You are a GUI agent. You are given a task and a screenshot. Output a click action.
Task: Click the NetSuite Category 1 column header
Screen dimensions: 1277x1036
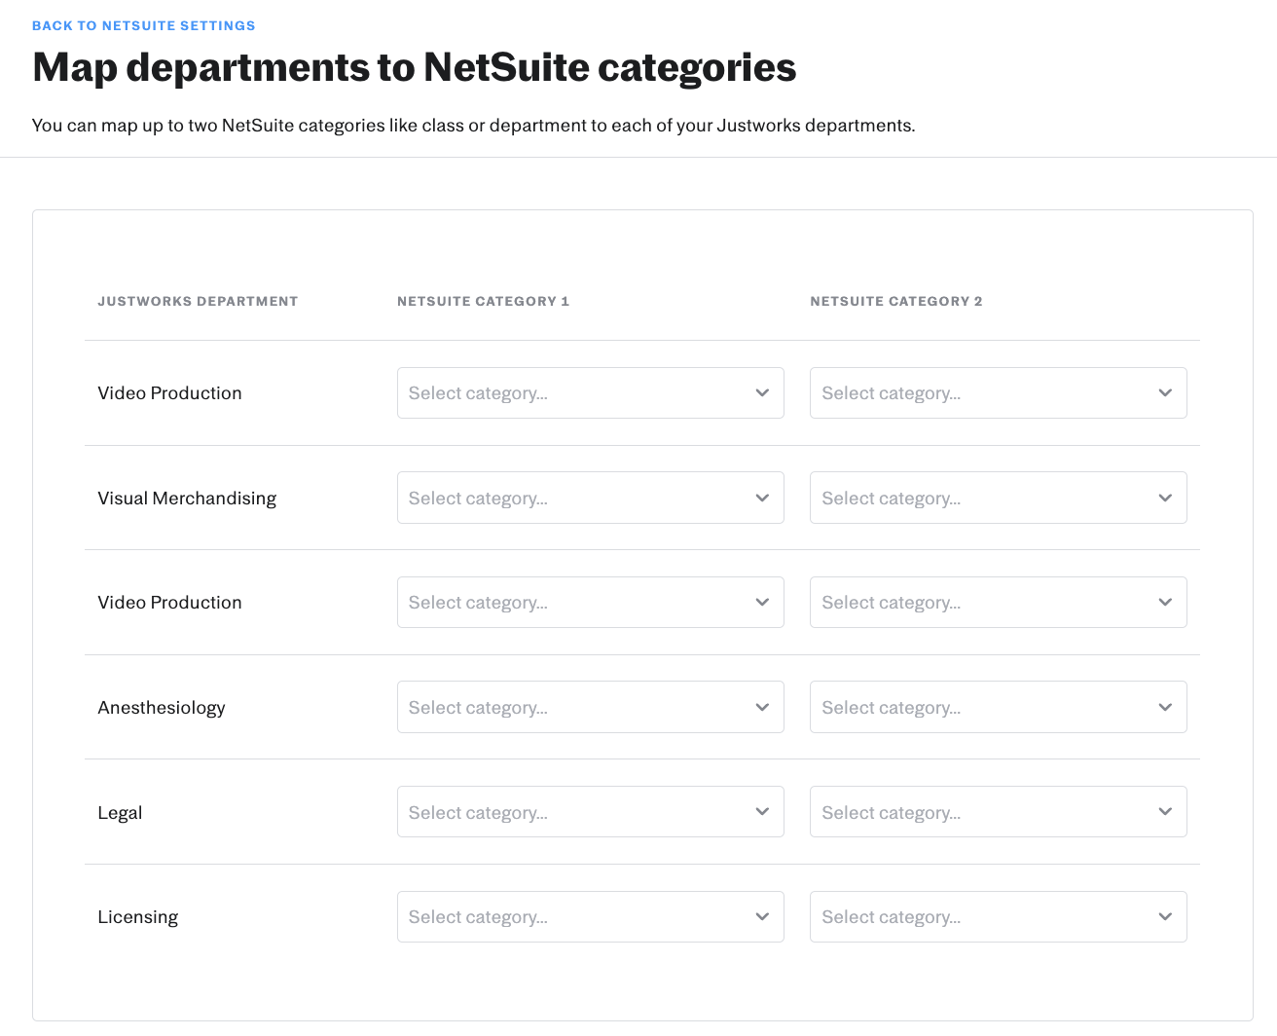tap(483, 301)
